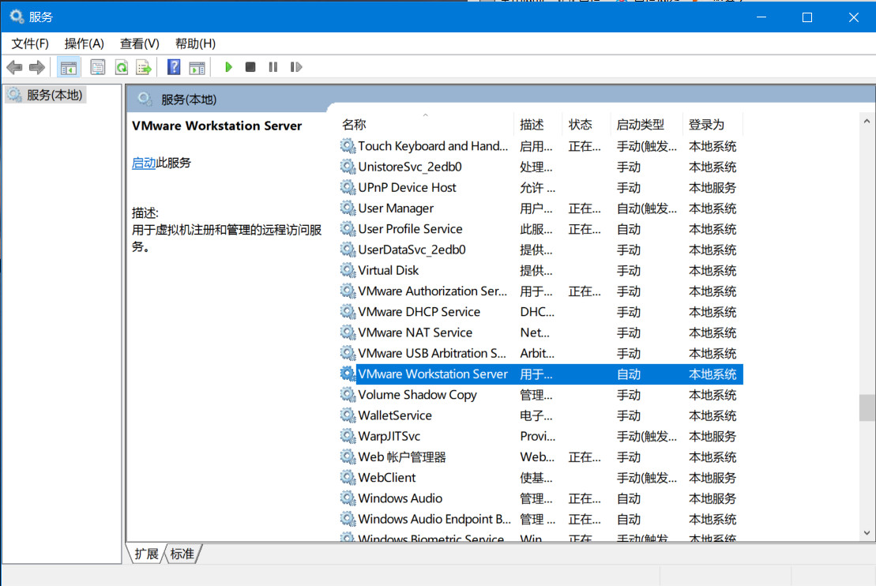Open the 文件 menu

[x=29, y=43]
